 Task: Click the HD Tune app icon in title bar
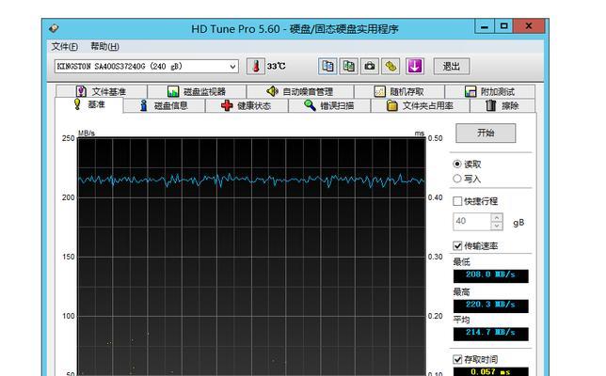[54, 28]
